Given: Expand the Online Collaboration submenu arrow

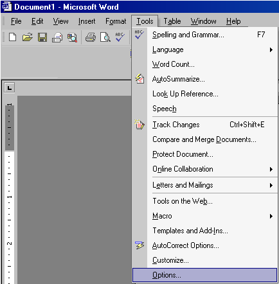Looking at the screenshot, I should 271,169.
